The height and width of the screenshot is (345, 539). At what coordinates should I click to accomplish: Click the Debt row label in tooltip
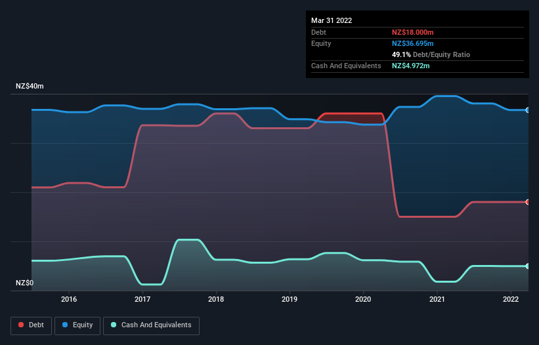pyautogui.click(x=318, y=32)
